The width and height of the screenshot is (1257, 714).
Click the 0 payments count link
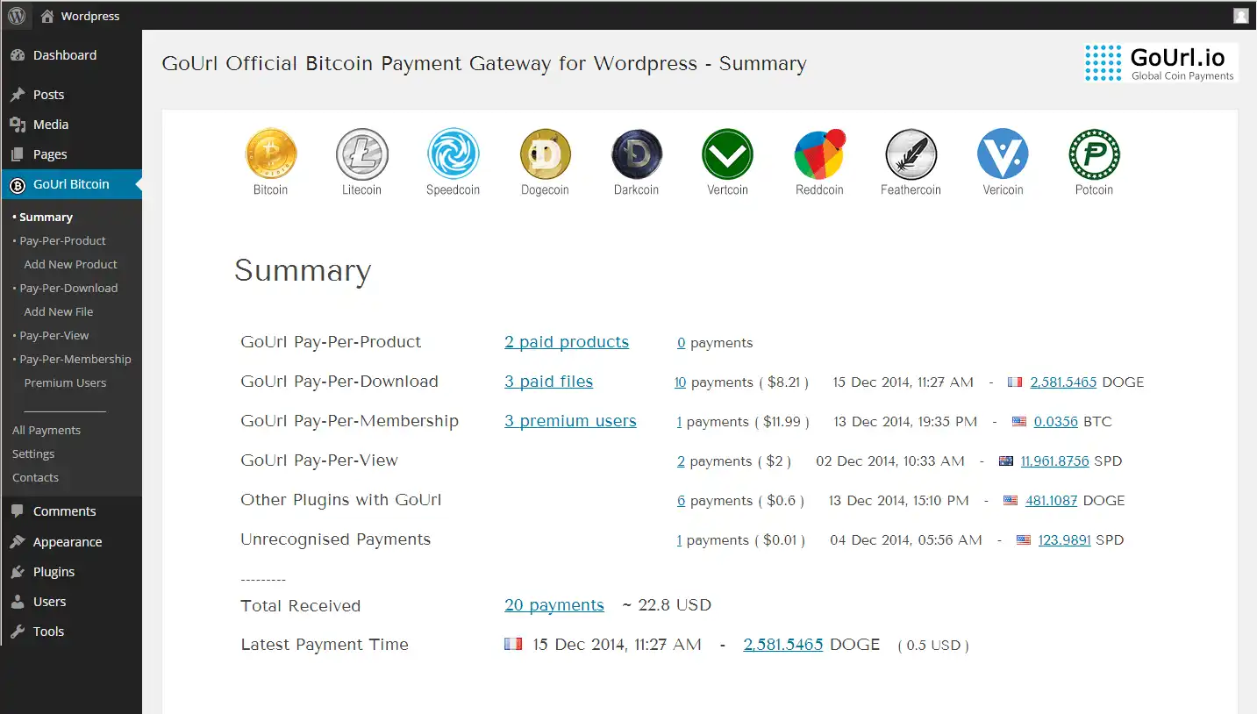[682, 343]
